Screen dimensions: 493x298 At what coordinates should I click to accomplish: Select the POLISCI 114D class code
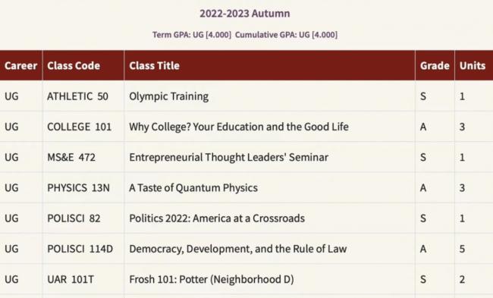[x=80, y=249]
